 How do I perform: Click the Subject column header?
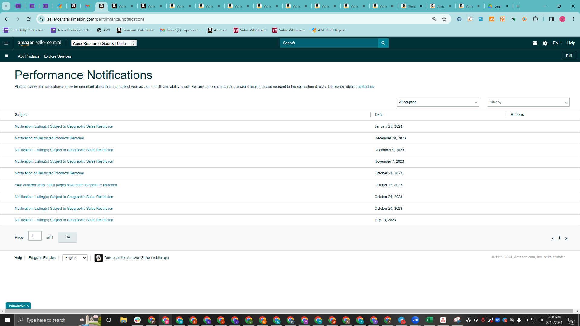[x=21, y=115]
